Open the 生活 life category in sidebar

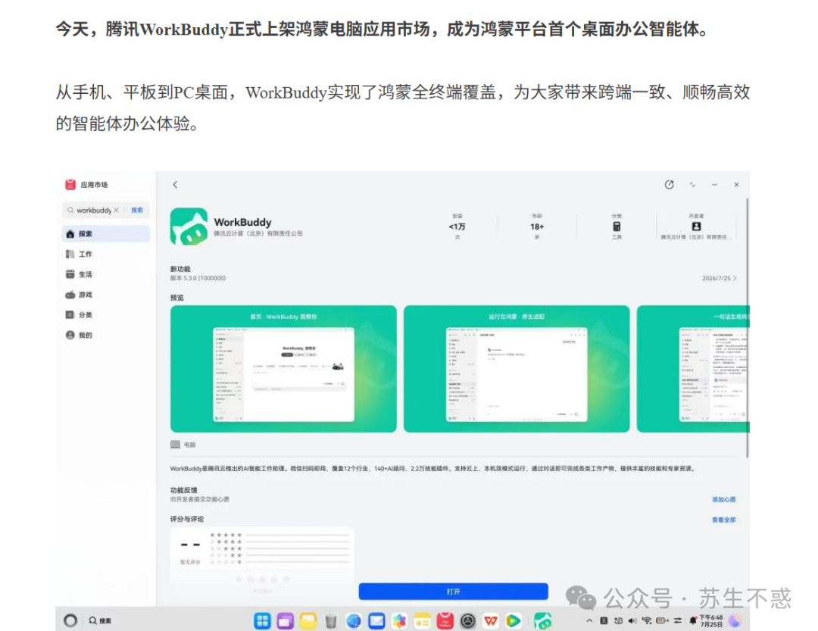point(106,274)
